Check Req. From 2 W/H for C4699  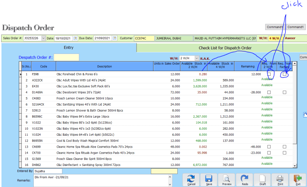pos(269,147)
